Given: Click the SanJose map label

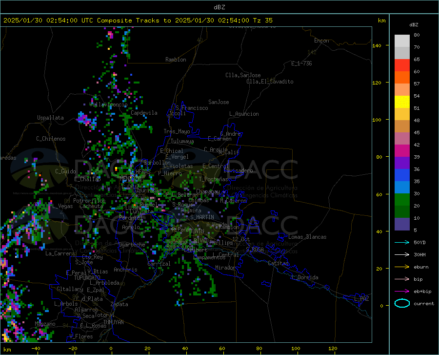Looking at the screenshot, I should (219, 102).
